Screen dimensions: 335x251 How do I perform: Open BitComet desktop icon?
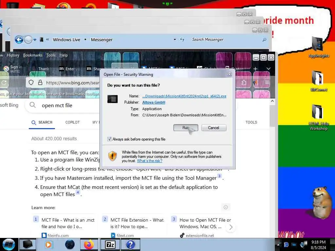[x=319, y=81]
